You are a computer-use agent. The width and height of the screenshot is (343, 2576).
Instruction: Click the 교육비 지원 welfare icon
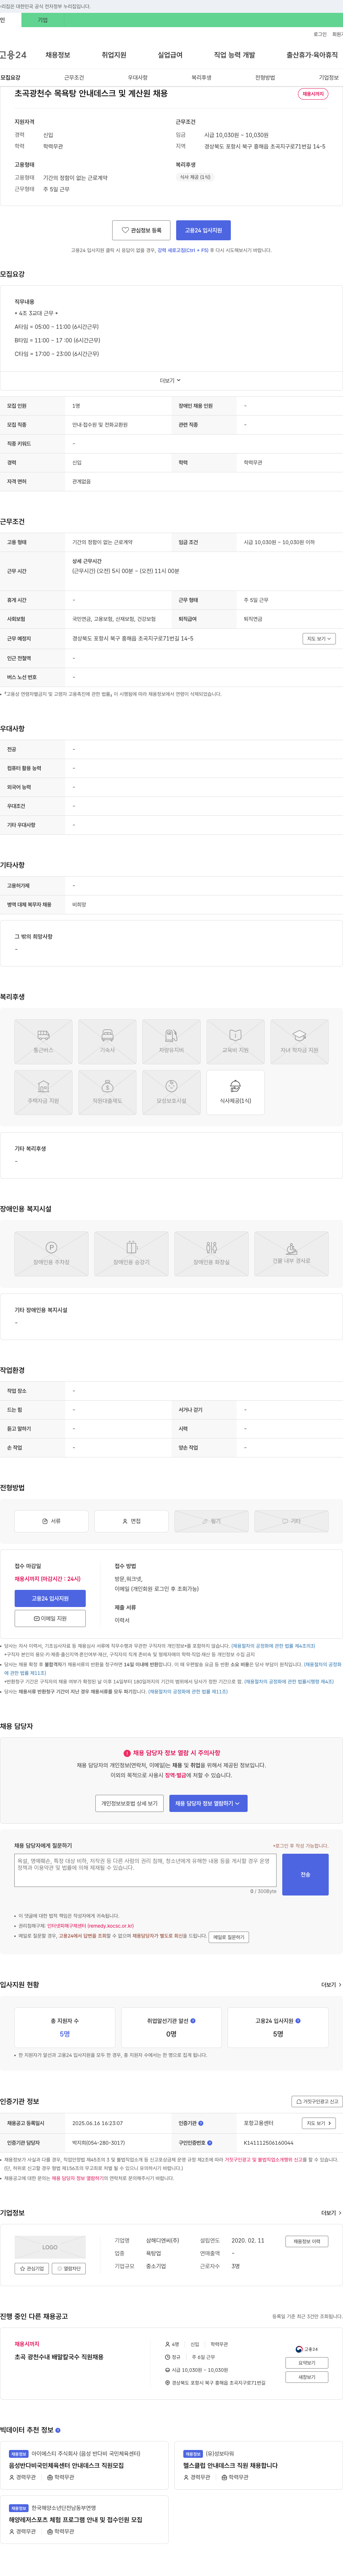(x=235, y=1041)
